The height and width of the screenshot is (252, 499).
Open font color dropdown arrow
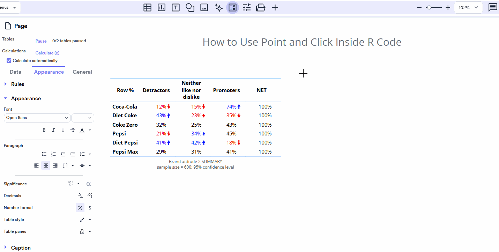[90, 130]
